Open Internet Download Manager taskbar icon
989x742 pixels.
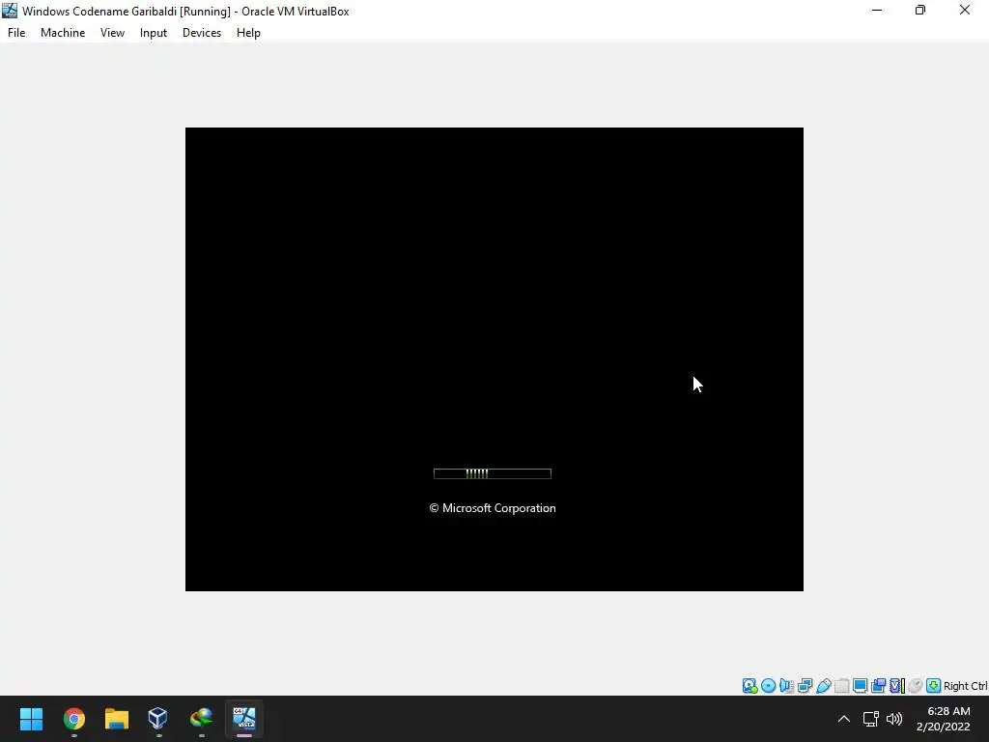coord(201,719)
